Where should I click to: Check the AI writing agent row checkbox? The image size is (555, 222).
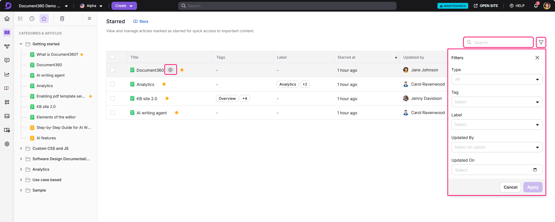112,113
